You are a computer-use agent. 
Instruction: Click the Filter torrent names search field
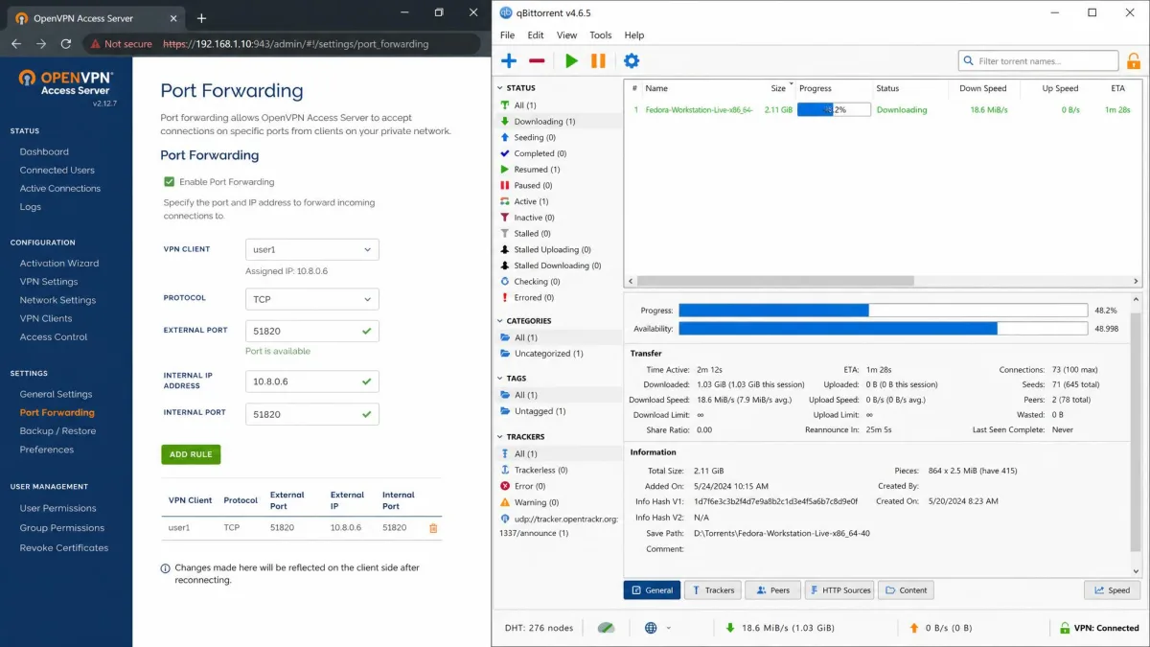pos(1039,61)
